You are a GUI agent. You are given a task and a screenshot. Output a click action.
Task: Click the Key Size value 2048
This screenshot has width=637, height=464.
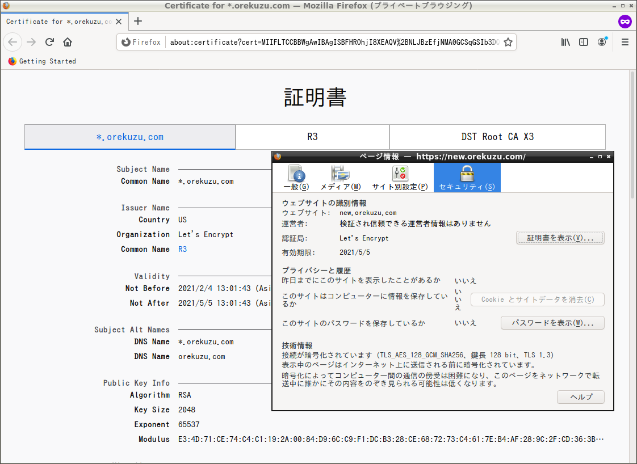187,410
